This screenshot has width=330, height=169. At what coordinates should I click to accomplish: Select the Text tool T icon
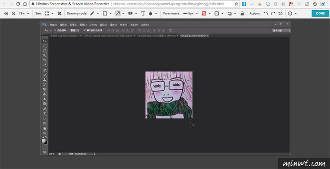click(143, 14)
